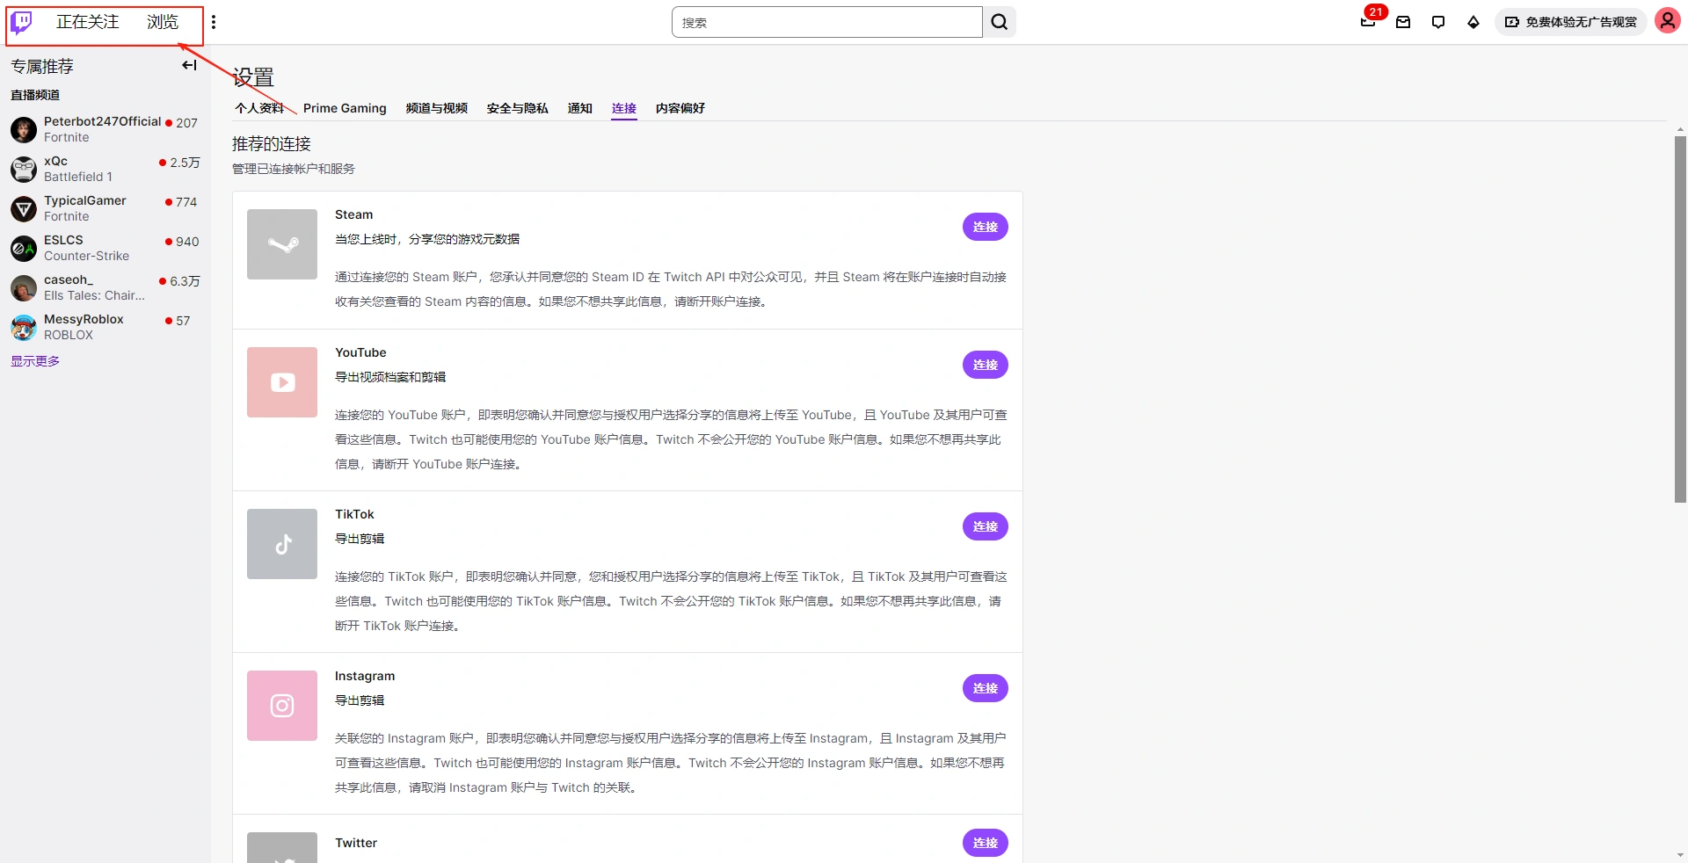Screen dimensions: 1688x863
Task: Switch to the Prime Gaming tab
Action: [x=345, y=108]
